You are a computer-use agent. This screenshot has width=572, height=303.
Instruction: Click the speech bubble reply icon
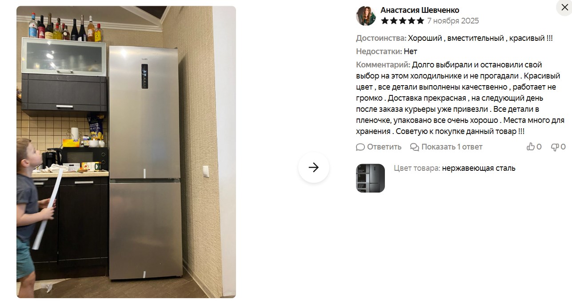(x=360, y=147)
